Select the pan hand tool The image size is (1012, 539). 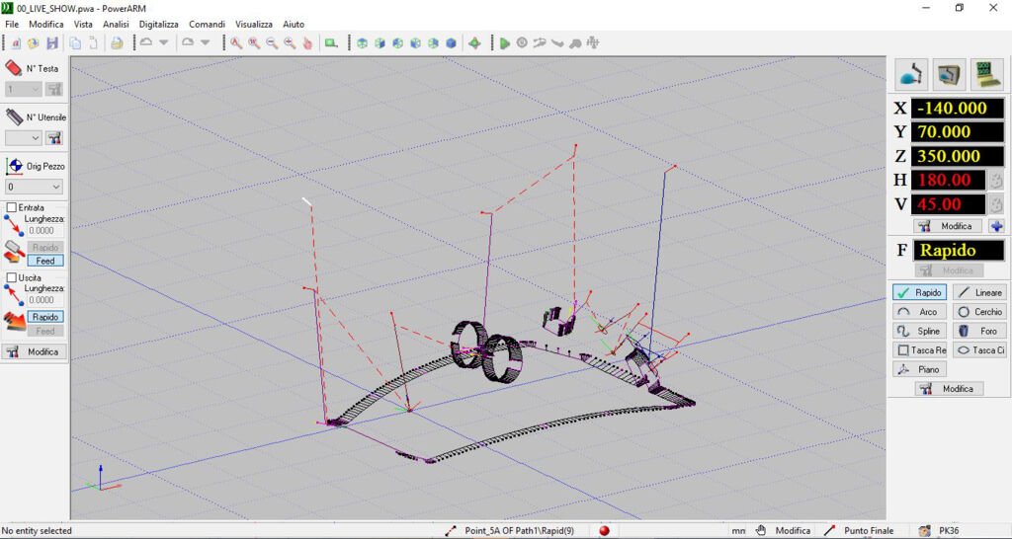pyautogui.click(x=308, y=43)
